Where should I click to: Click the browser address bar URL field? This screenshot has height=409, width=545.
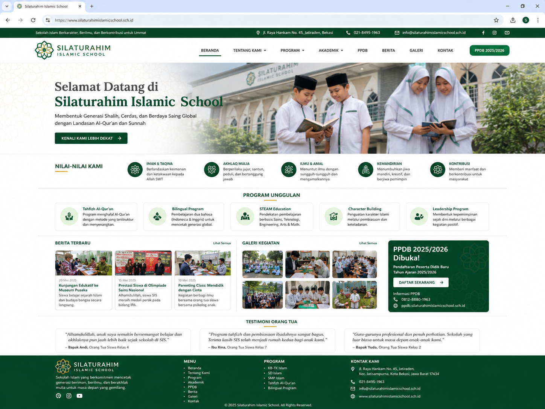click(x=272, y=20)
